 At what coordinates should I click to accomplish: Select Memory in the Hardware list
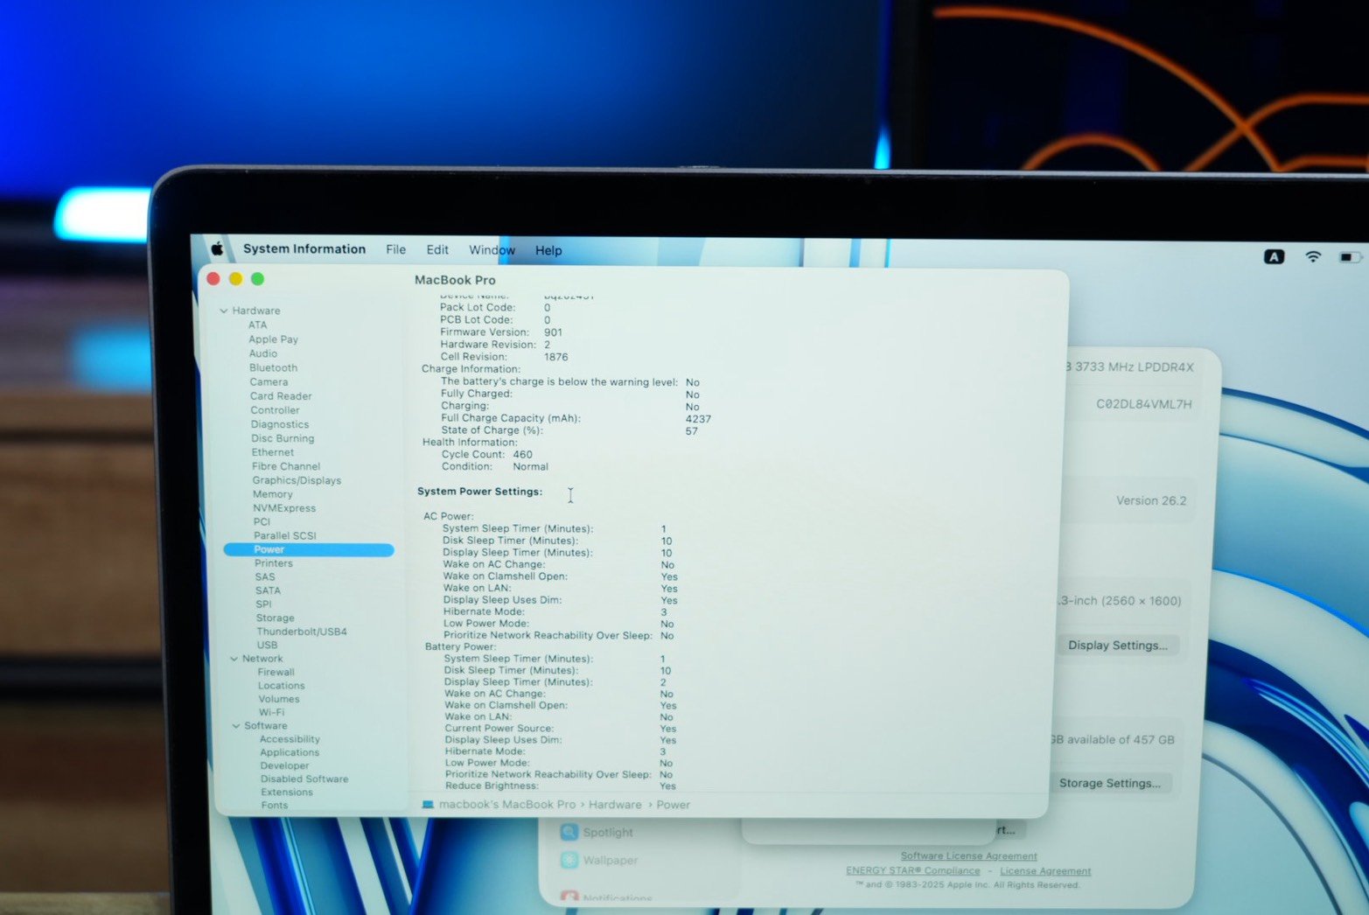[273, 494]
